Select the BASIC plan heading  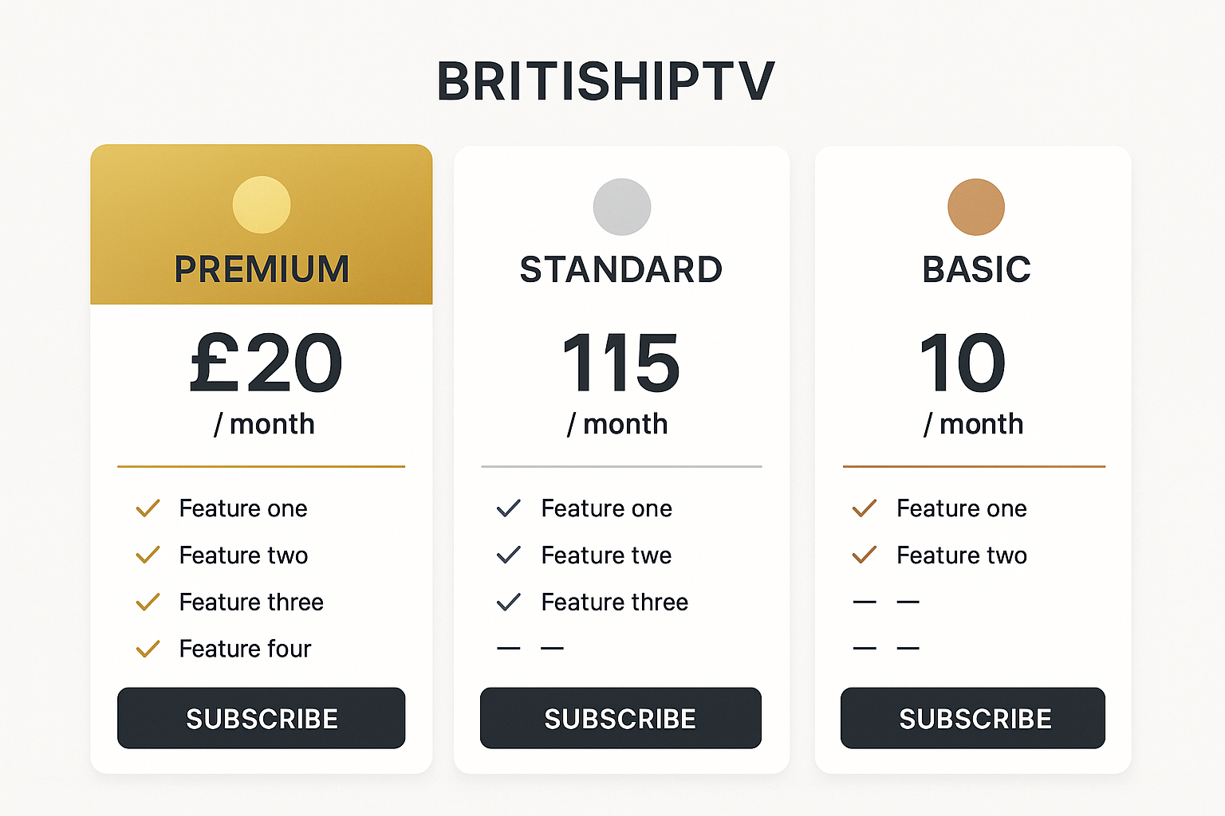(976, 269)
